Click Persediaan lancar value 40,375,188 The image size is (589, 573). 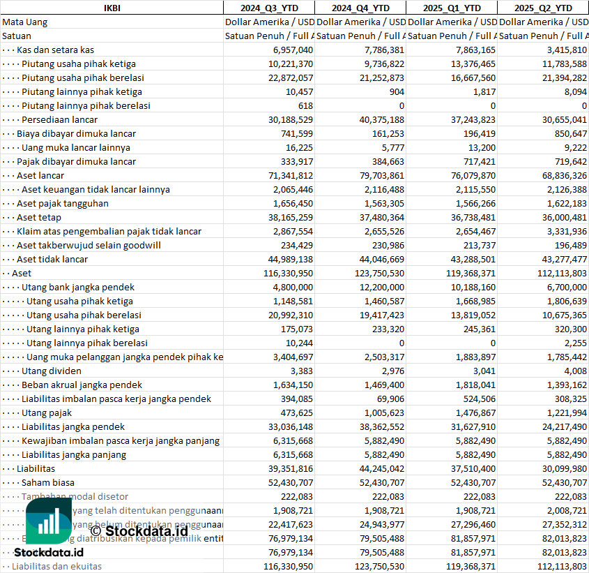(x=382, y=119)
